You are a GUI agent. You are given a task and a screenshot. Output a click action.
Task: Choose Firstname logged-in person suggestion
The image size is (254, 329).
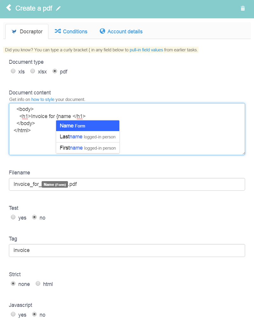click(x=88, y=148)
